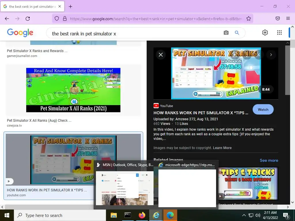Click play badge on YouTube result thumbnail
The image size is (295, 221).
pyautogui.click(x=9, y=181)
